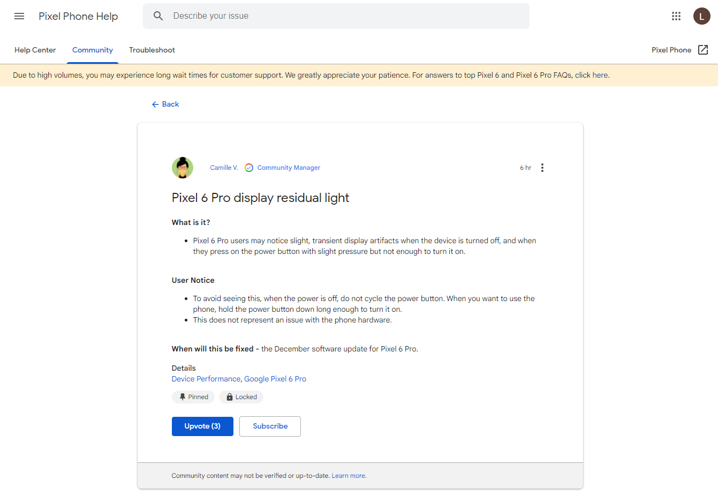Click the Community Manager role link
The height and width of the screenshot is (502, 718).
click(x=289, y=168)
